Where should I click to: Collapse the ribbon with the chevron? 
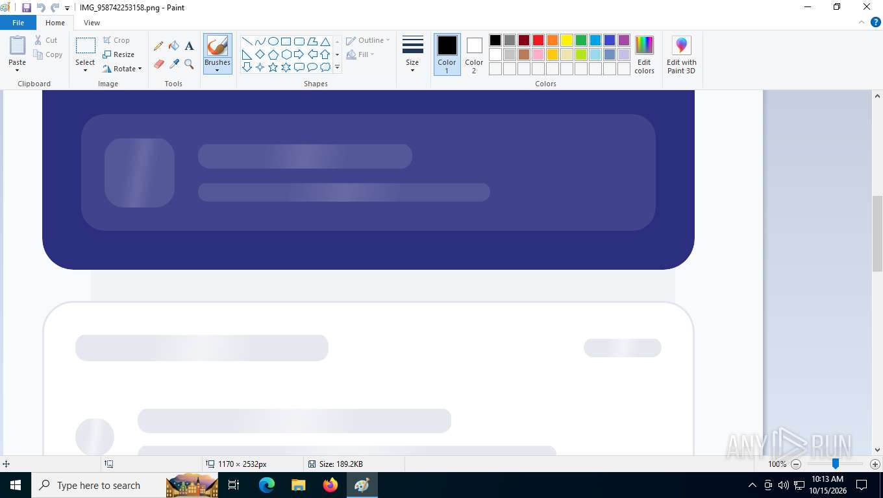[x=861, y=22]
